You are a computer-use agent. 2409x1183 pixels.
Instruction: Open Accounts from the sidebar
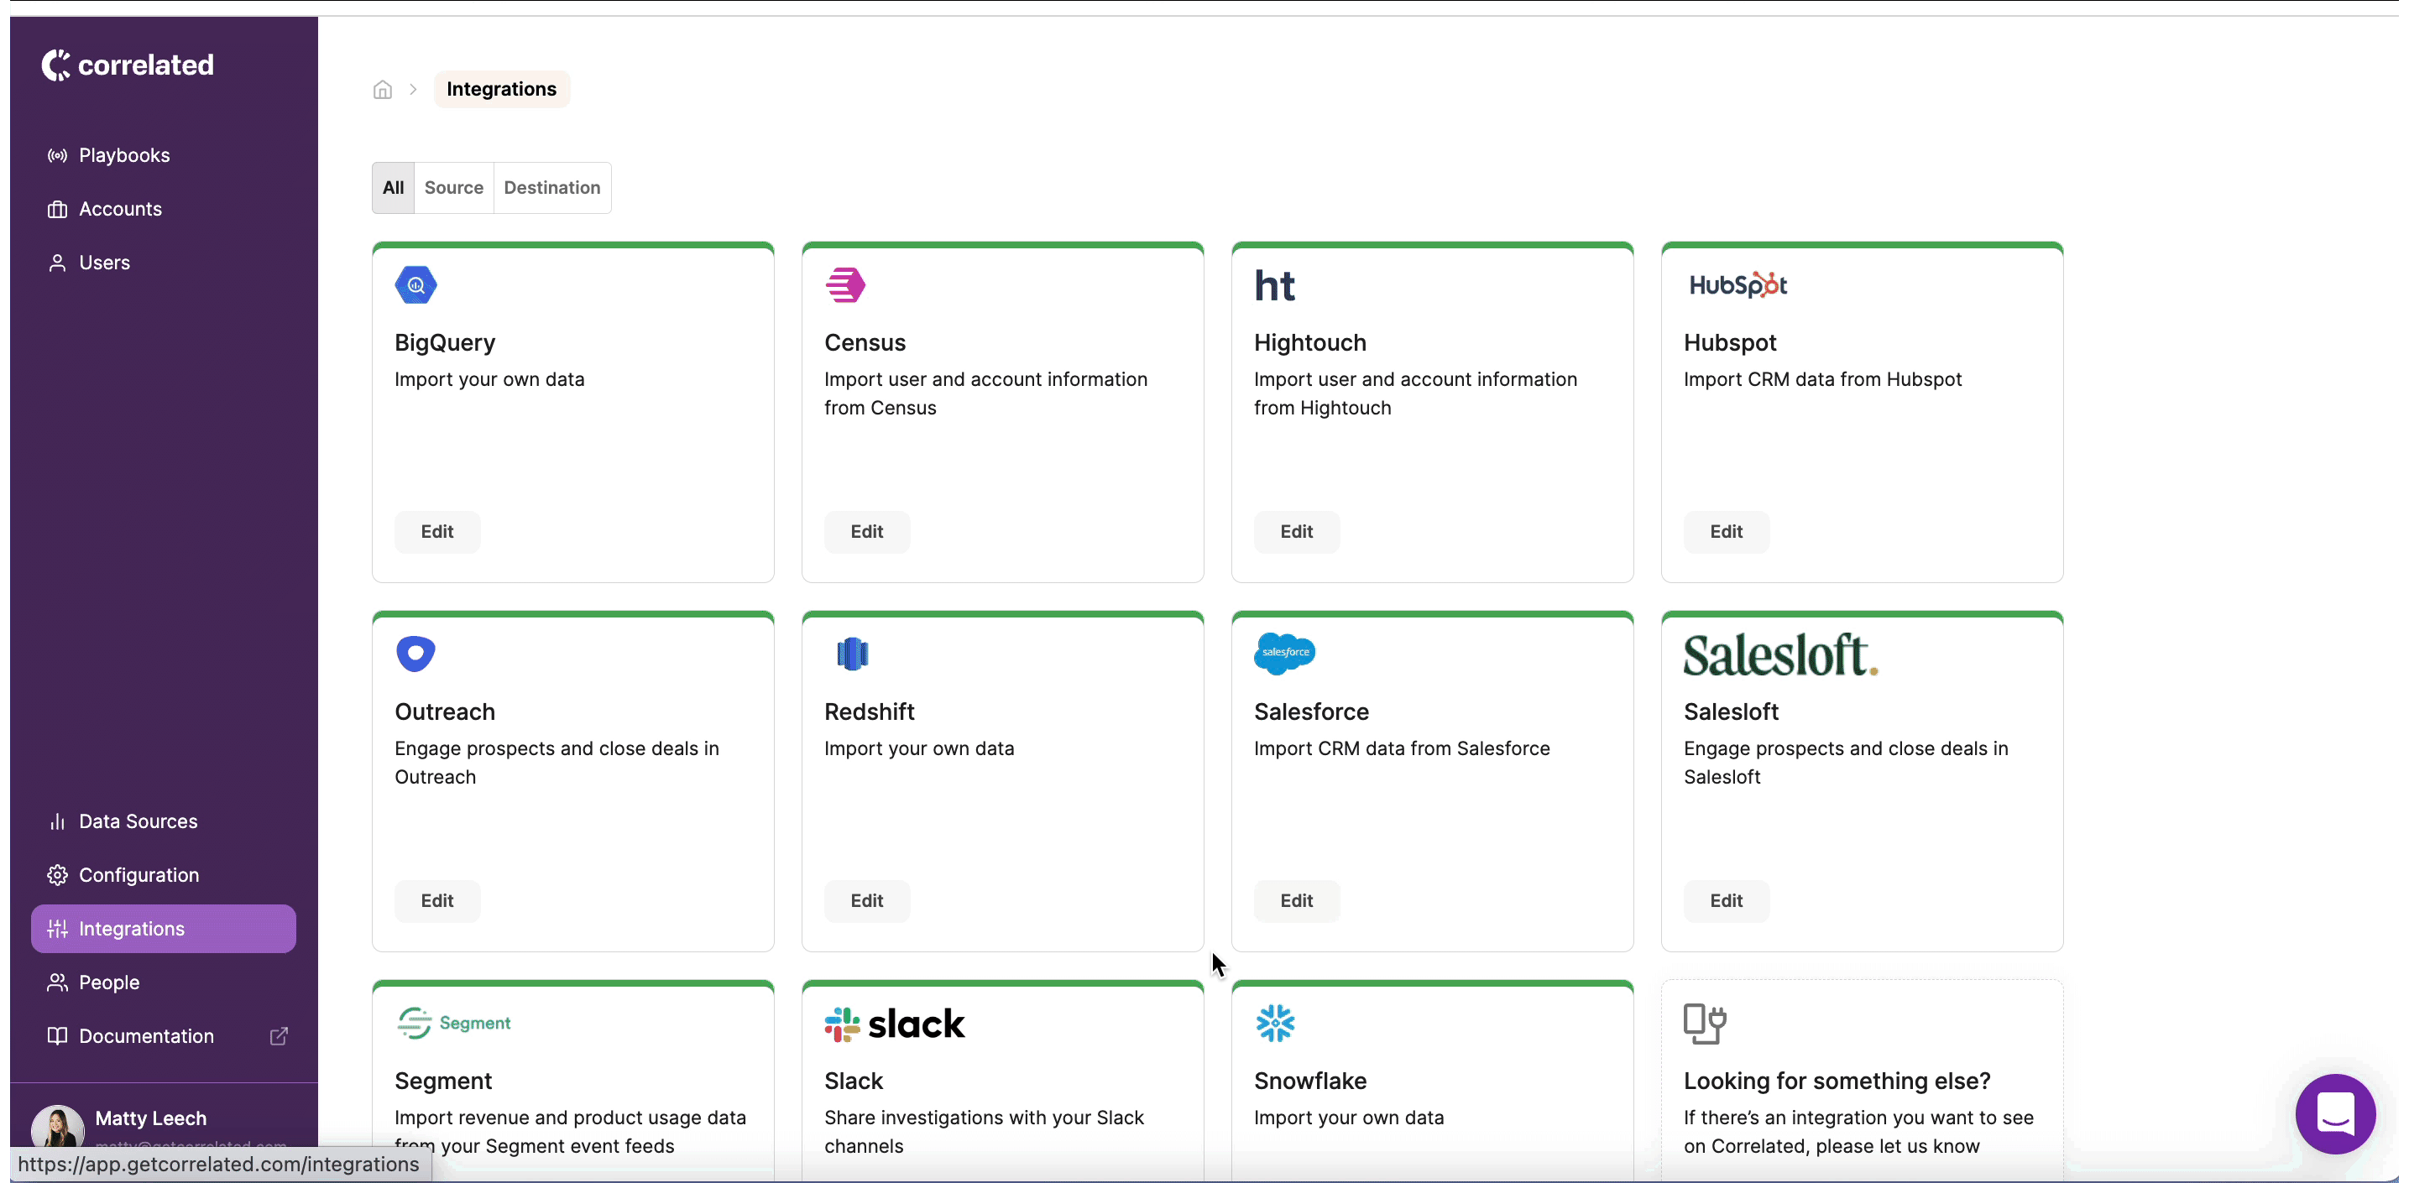(x=164, y=209)
